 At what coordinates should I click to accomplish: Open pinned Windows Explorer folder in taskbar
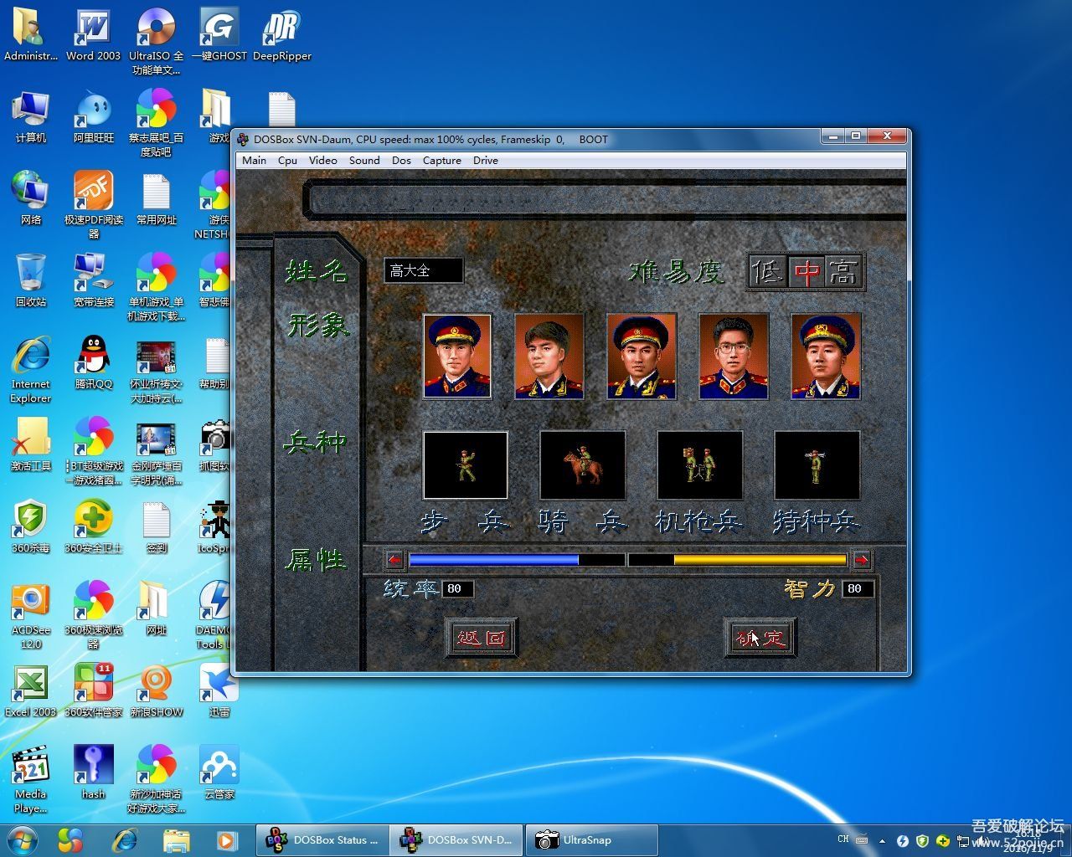(x=176, y=839)
